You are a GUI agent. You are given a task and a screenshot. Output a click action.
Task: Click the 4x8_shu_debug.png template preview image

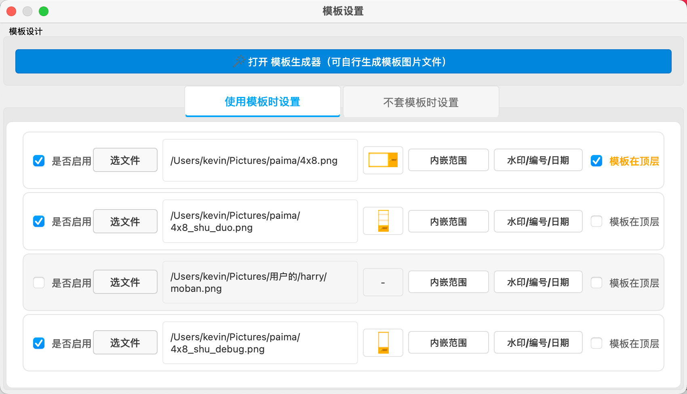tap(383, 342)
